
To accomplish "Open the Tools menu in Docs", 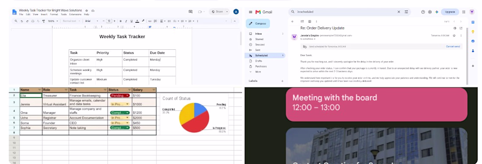I will click(64, 14).
